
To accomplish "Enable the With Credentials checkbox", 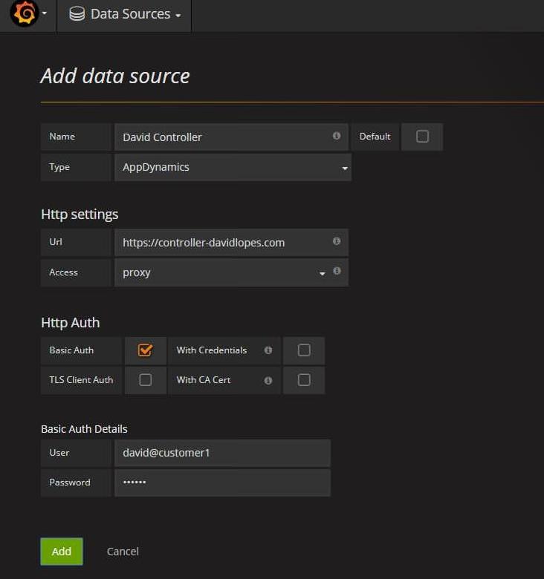I will click(x=304, y=350).
